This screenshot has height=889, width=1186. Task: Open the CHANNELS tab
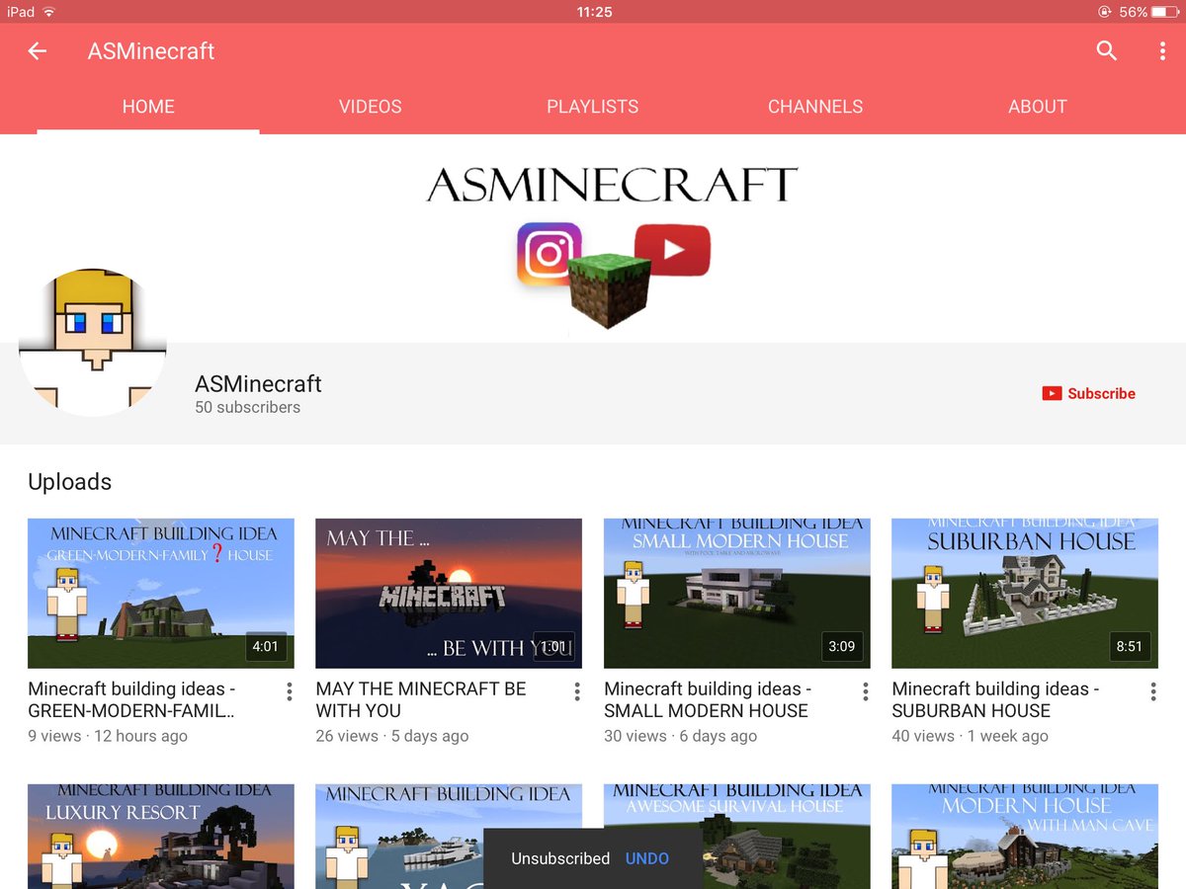pos(815,107)
